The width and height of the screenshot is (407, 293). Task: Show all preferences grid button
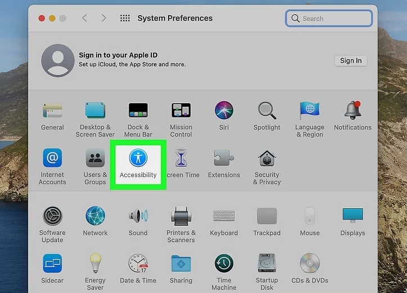coord(125,18)
